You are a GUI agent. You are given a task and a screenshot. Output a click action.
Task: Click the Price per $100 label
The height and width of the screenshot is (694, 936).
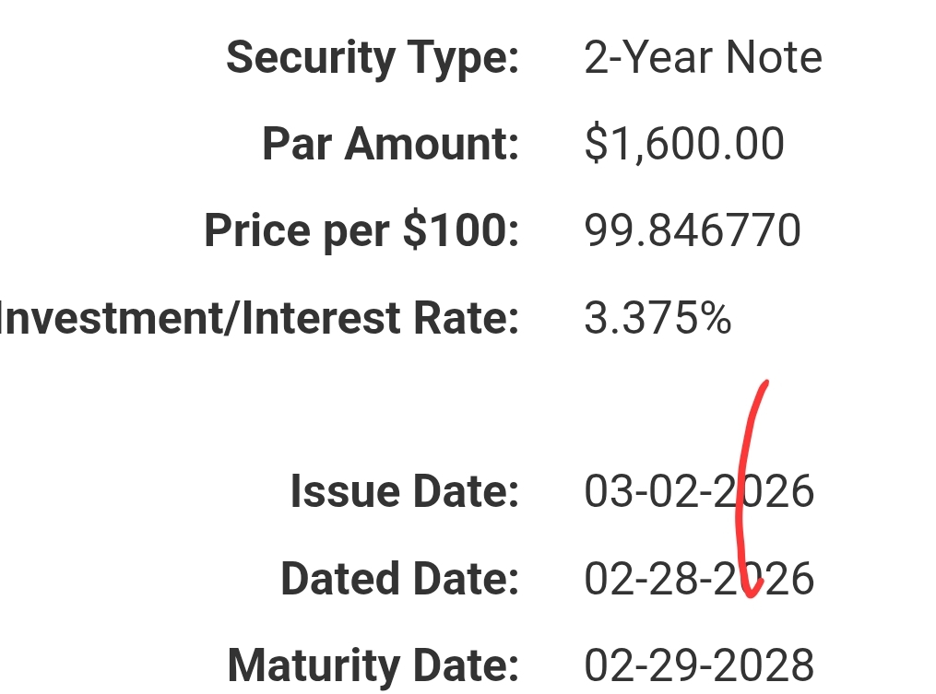tap(361, 231)
